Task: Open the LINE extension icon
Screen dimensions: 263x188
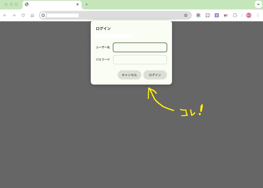Action: tap(208, 15)
